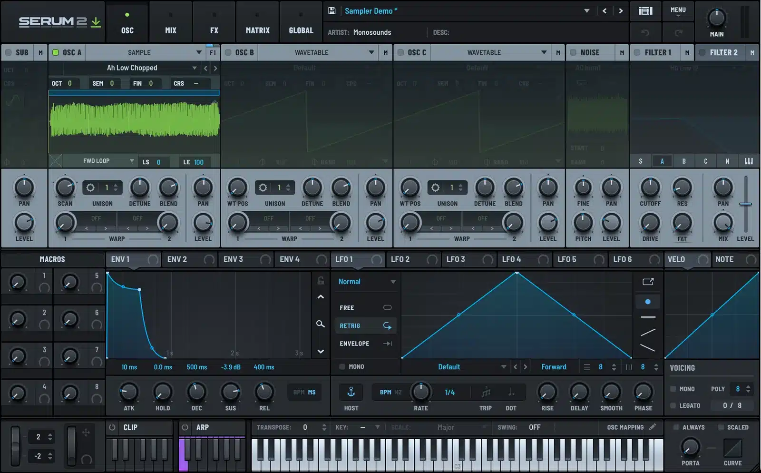Image resolution: width=761 pixels, height=473 pixels.
Task: Click the filter keyboard routing icon
Action: tap(749, 161)
